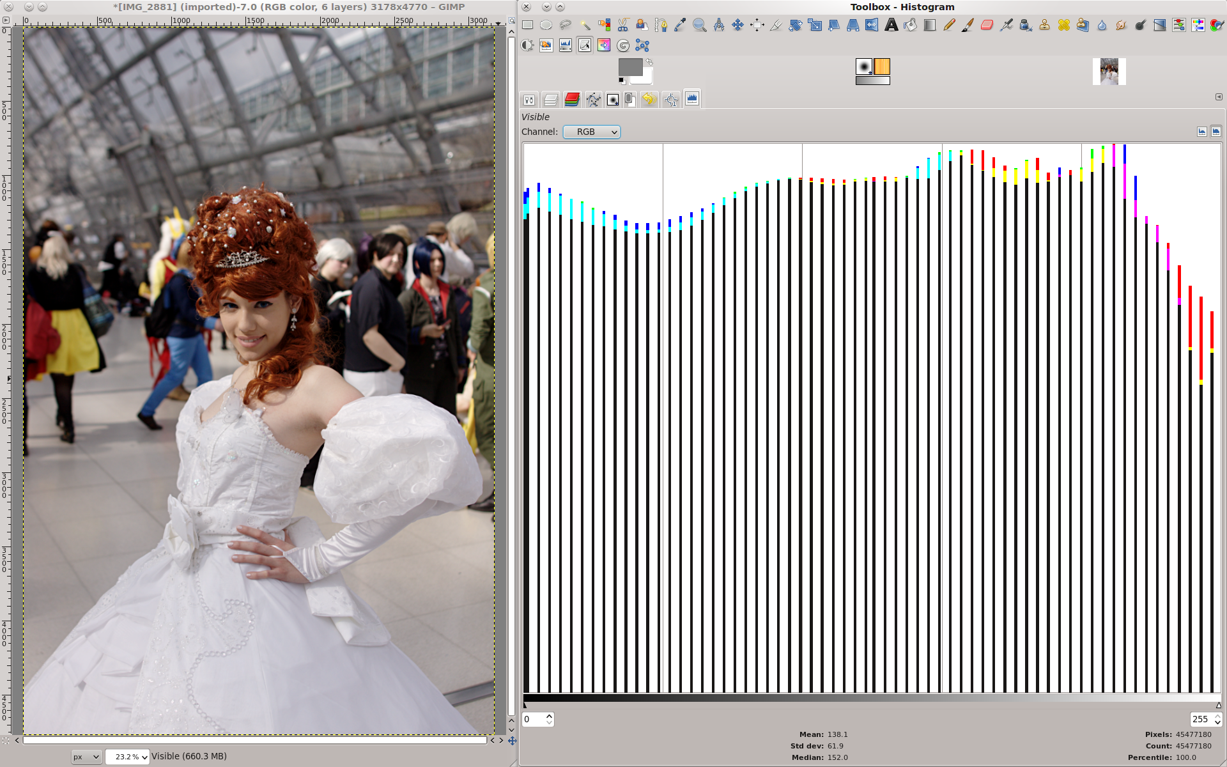Open the Curves tool
Viewport: 1227px width, 767px height.
[584, 45]
